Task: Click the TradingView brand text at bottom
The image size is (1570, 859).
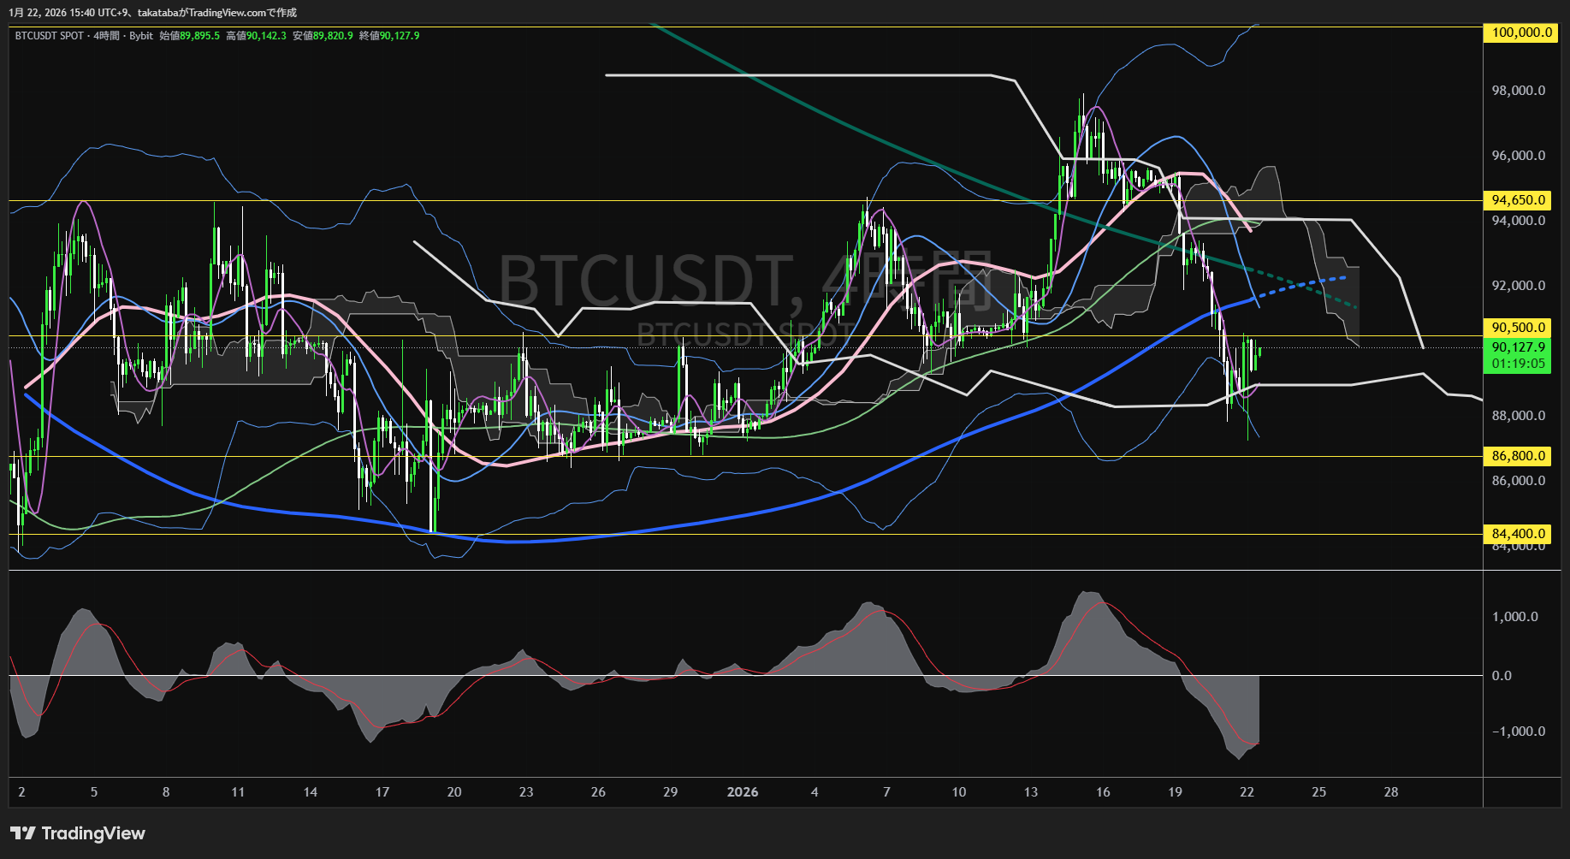Action: [x=93, y=833]
